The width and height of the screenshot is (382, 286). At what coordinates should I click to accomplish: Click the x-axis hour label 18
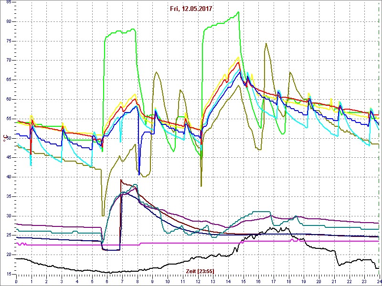[288, 281]
